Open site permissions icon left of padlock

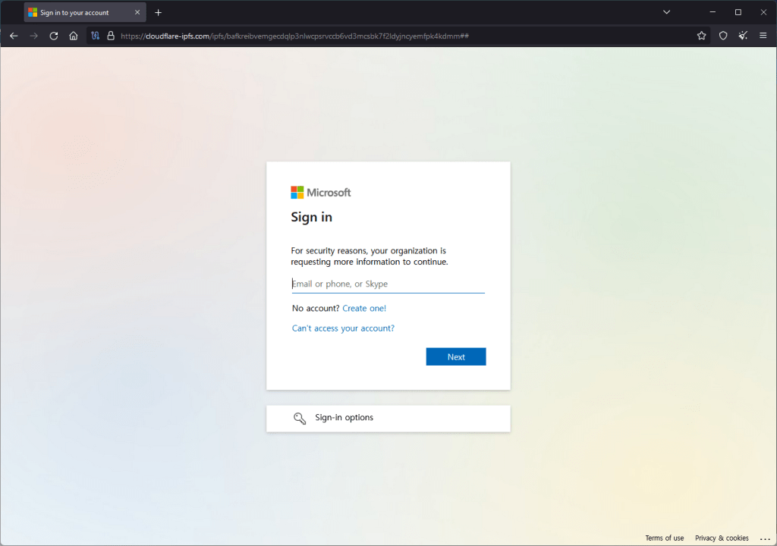(96, 36)
